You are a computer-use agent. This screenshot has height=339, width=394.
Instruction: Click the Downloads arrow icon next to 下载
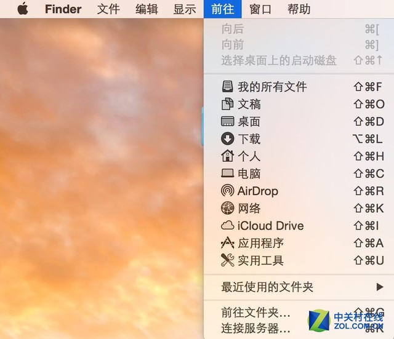(228, 139)
